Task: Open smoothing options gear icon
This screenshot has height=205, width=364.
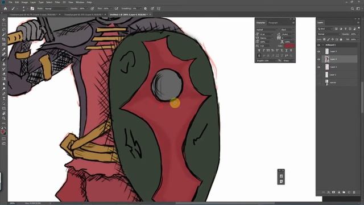Action: (146, 9)
